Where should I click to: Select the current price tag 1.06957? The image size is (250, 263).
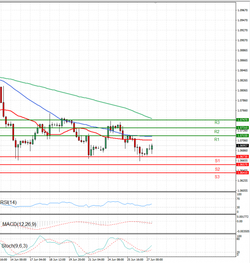242,146
